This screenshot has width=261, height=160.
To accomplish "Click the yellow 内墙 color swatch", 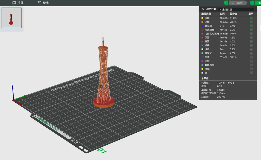I will tap(202, 18).
